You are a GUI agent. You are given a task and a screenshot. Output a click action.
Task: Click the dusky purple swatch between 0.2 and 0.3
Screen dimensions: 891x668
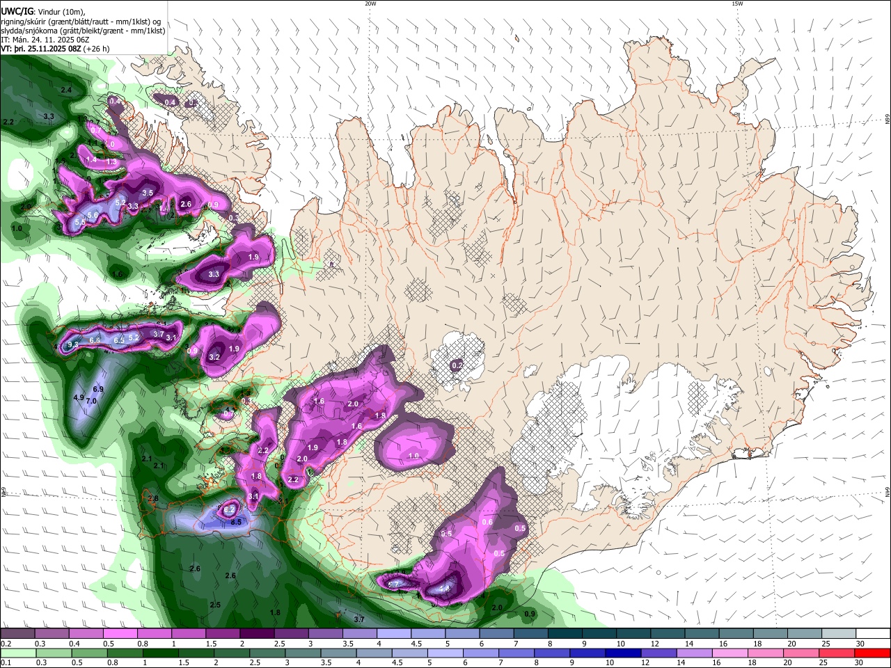pyautogui.click(x=17, y=633)
